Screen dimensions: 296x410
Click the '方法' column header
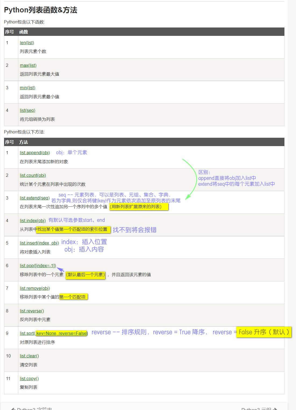pyautogui.click(x=24, y=142)
